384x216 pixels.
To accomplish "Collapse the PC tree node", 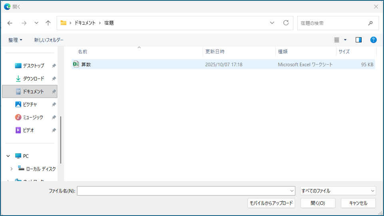I will [x=8, y=156].
